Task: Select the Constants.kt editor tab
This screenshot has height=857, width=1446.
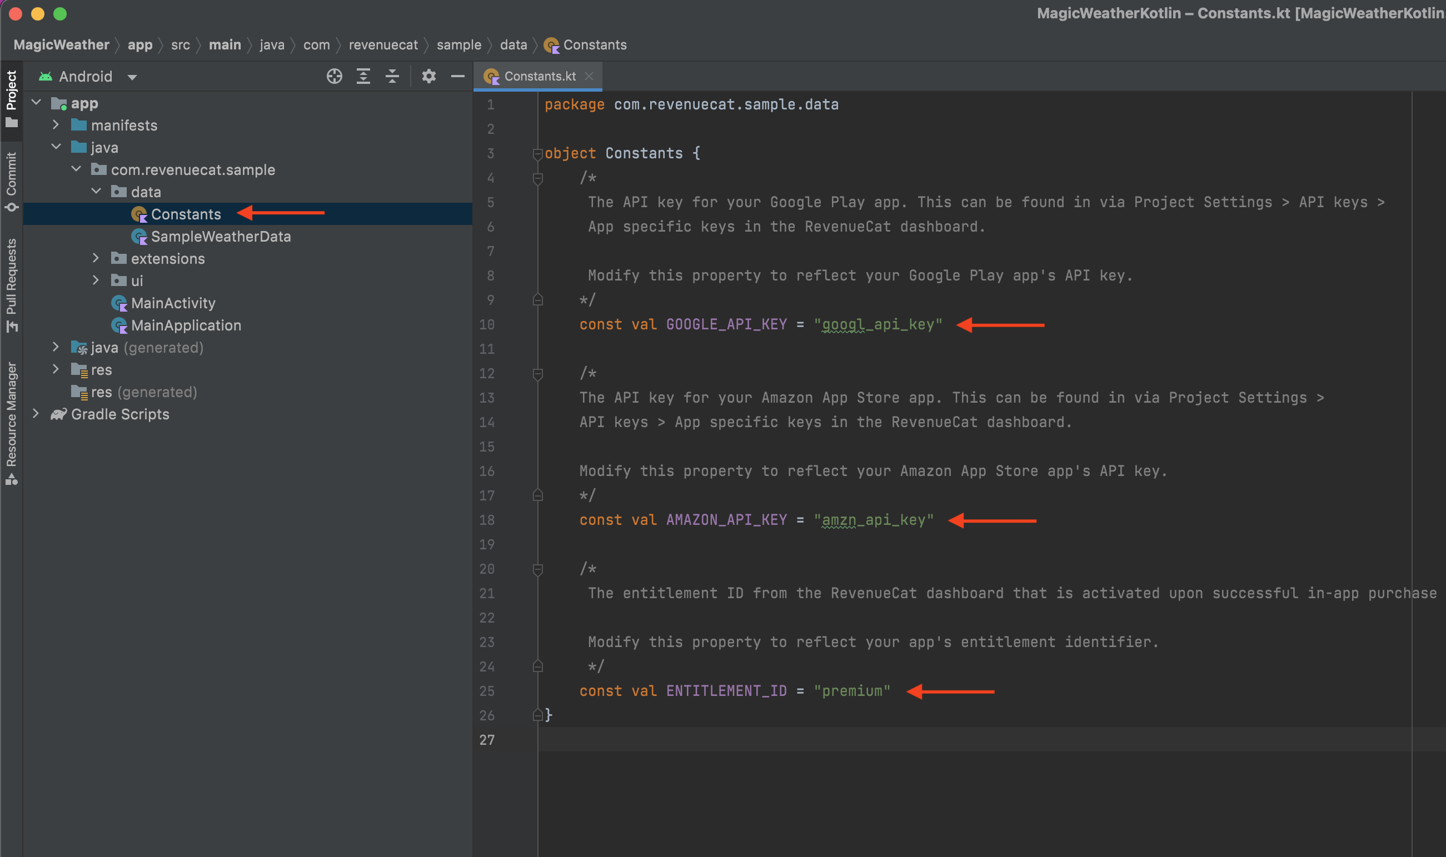Action: [x=539, y=76]
